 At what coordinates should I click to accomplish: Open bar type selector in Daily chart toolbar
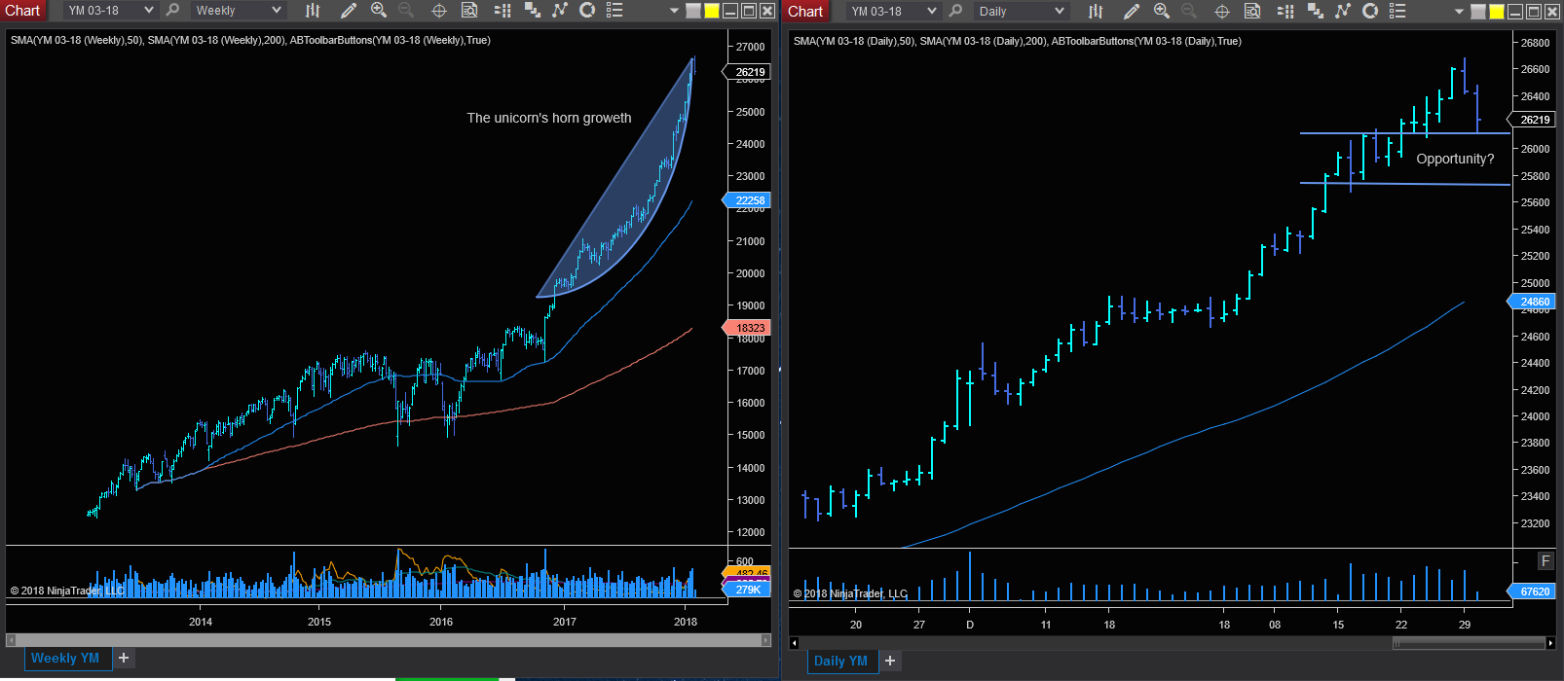point(1096,11)
